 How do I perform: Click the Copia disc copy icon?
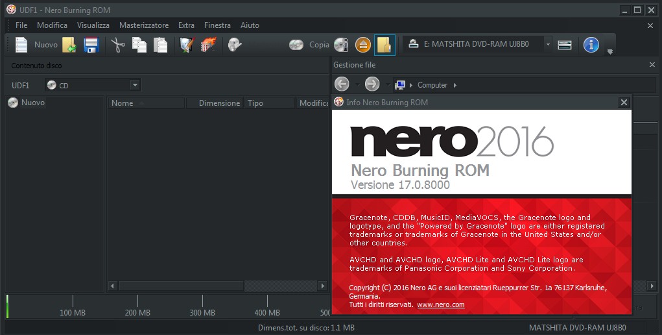coord(296,44)
